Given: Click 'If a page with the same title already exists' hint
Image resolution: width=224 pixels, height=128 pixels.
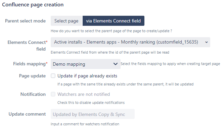Looking at the screenshot, I should tap(125, 84).
